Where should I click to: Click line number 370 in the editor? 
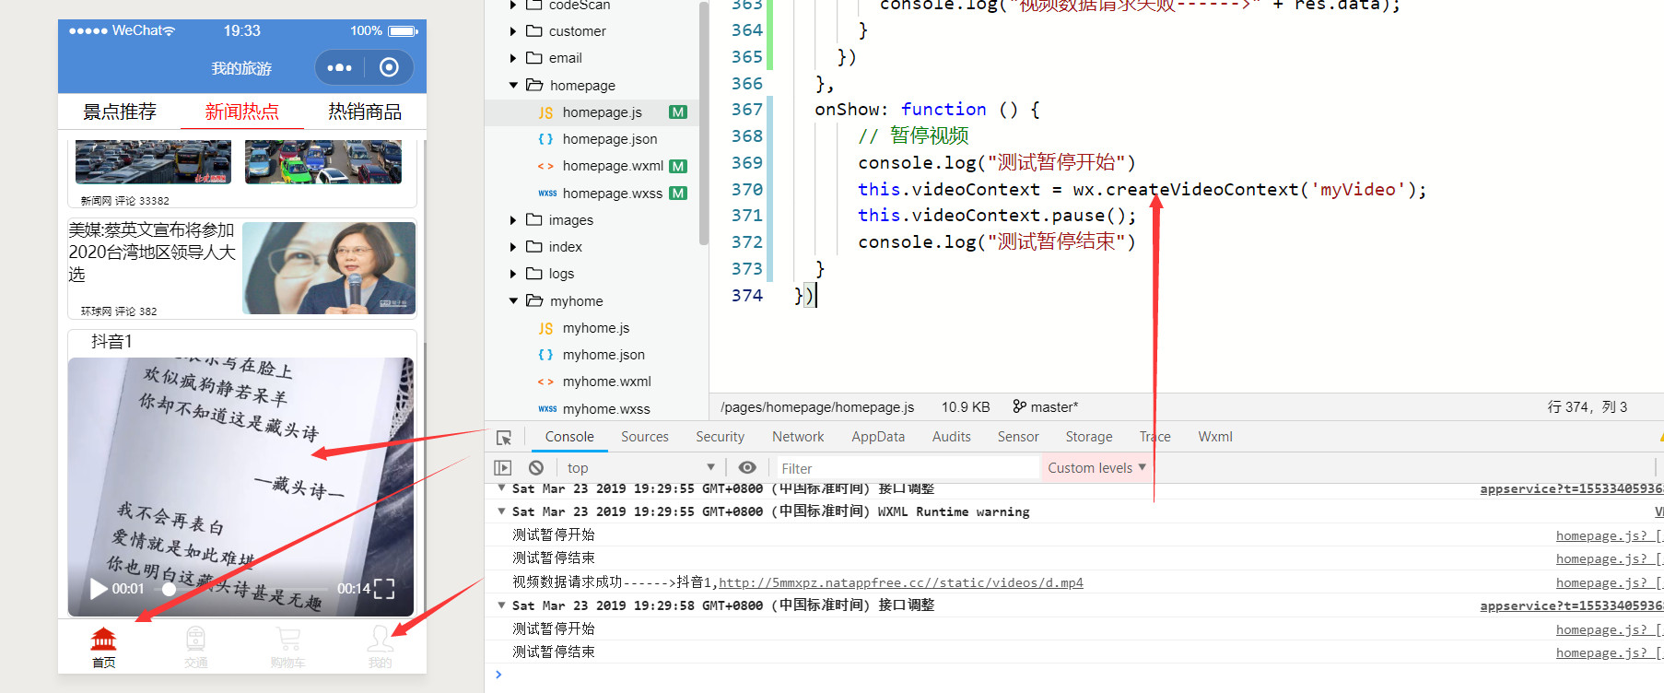[746, 189]
